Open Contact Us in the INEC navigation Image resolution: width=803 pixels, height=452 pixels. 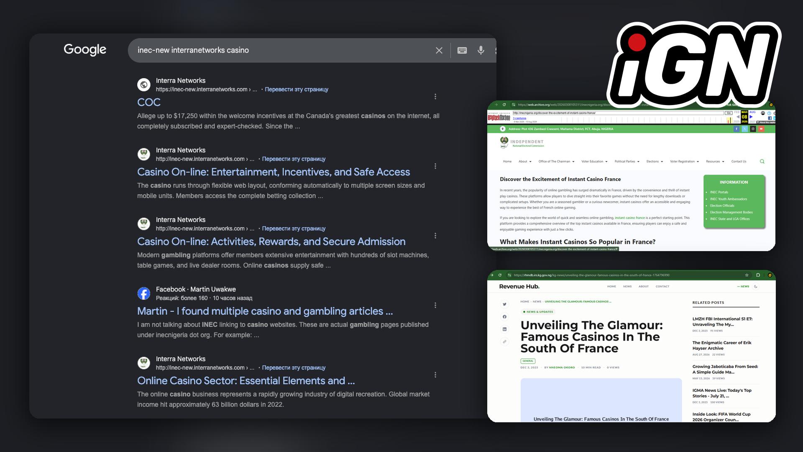pyautogui.click(x=739, y=162)
